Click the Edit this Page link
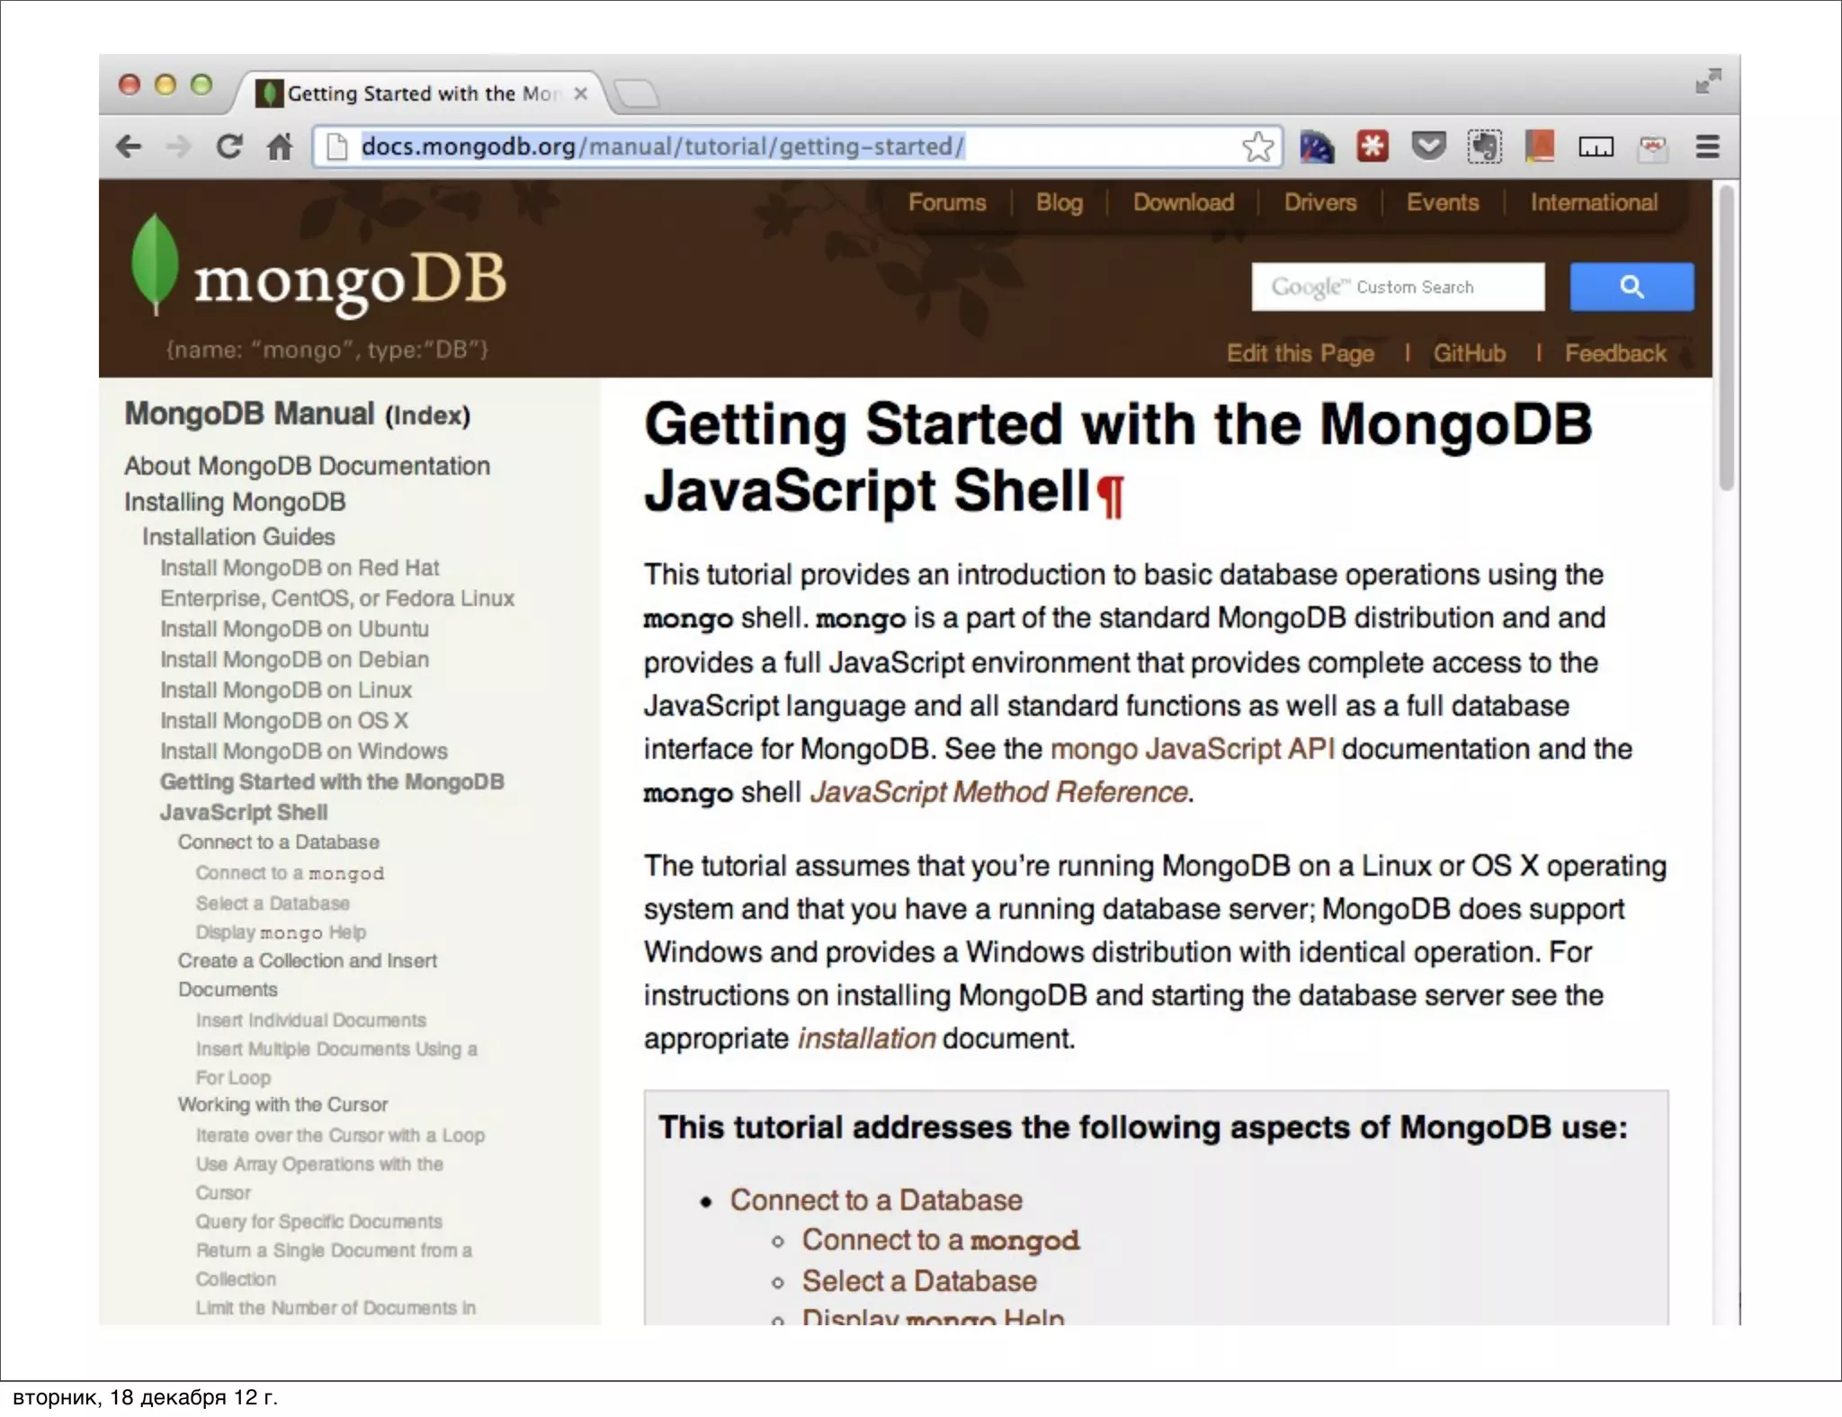1842x1417 pixels. [1300, 353]
